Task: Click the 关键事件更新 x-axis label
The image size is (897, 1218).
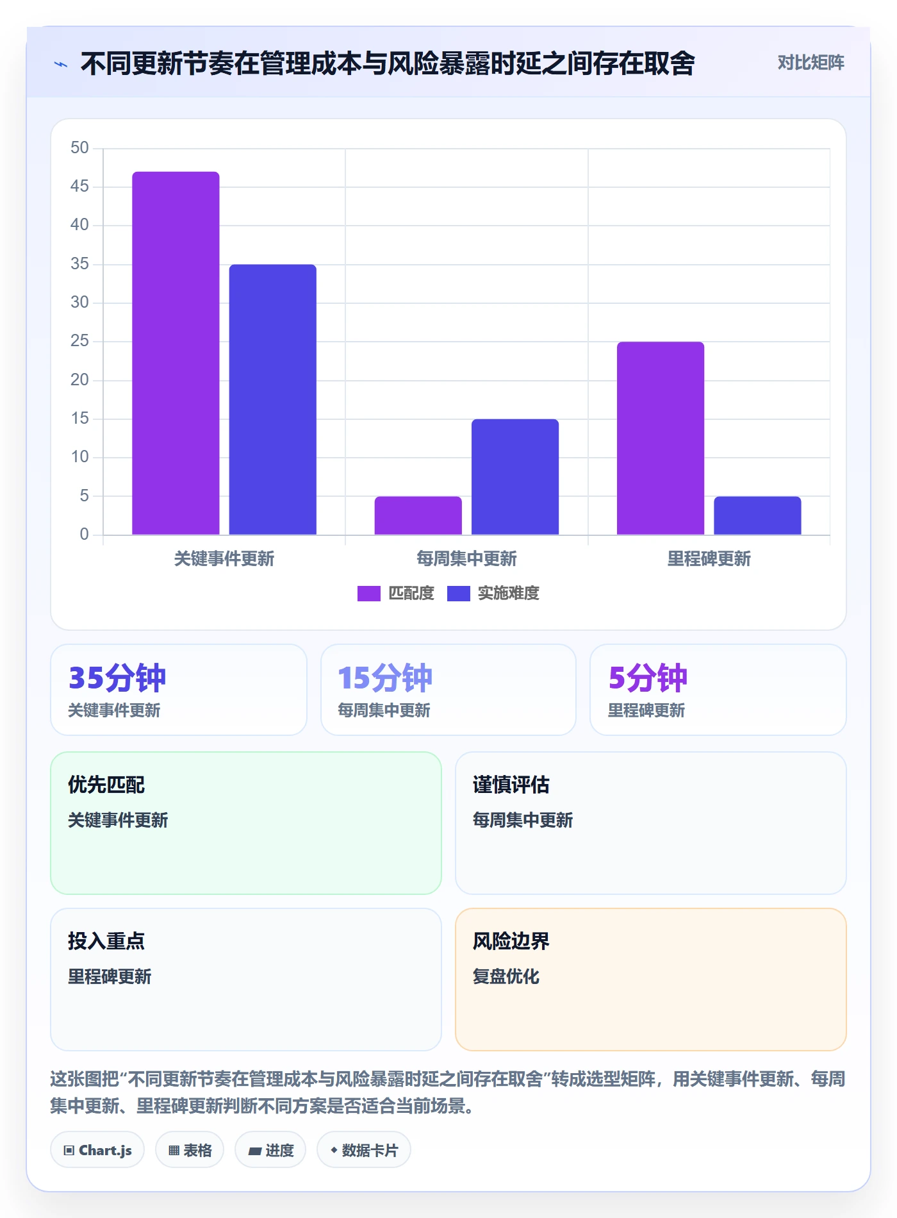Action: tap(224, 559)
